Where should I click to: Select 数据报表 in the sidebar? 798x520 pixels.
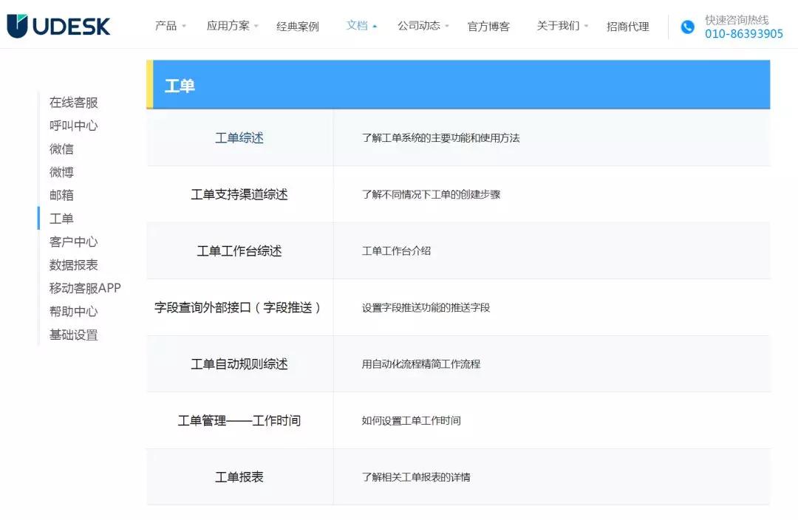coord(73,265)
